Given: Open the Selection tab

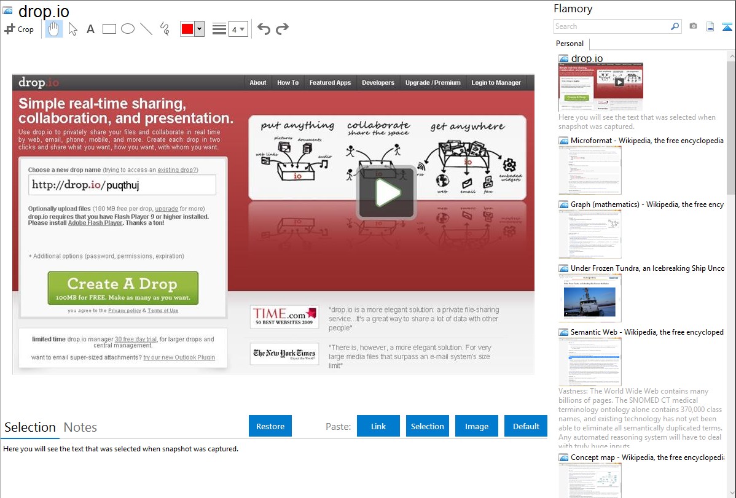Looking at the screenshot, I should pyautogui.click(x=30, y=427).
